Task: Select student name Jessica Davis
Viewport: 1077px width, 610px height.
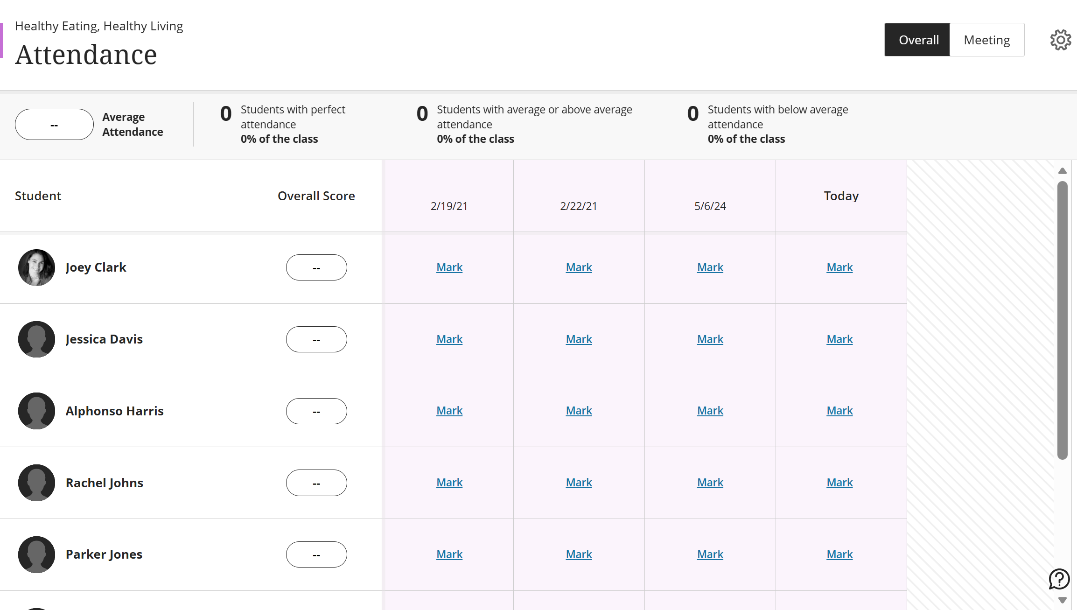Action: pyautogui.click(x=104, y=339)
